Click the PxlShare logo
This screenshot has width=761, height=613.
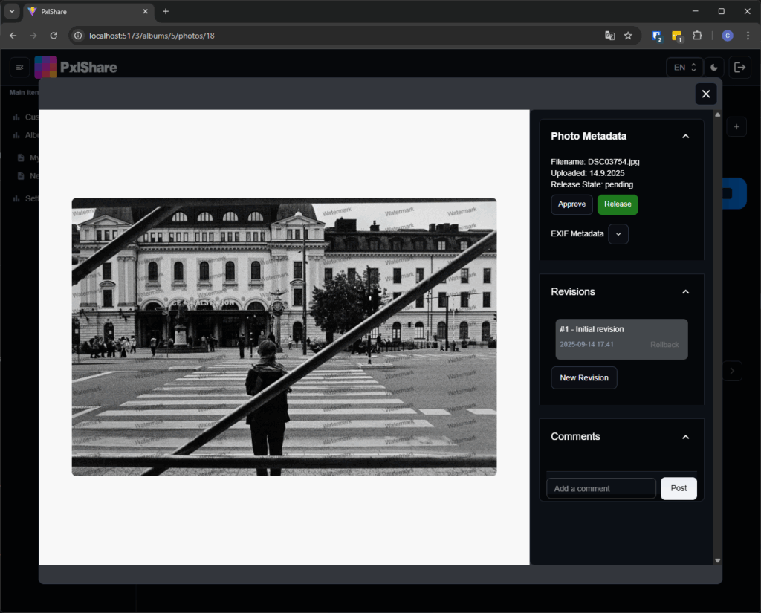coord(76,68)
